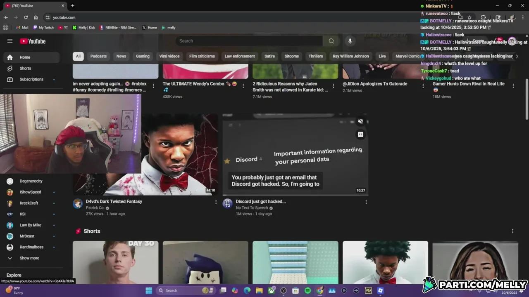Viewport: 529px width, 297px height.
Task: Click the YouTube search input field
Action: click(x=249, y=41)
